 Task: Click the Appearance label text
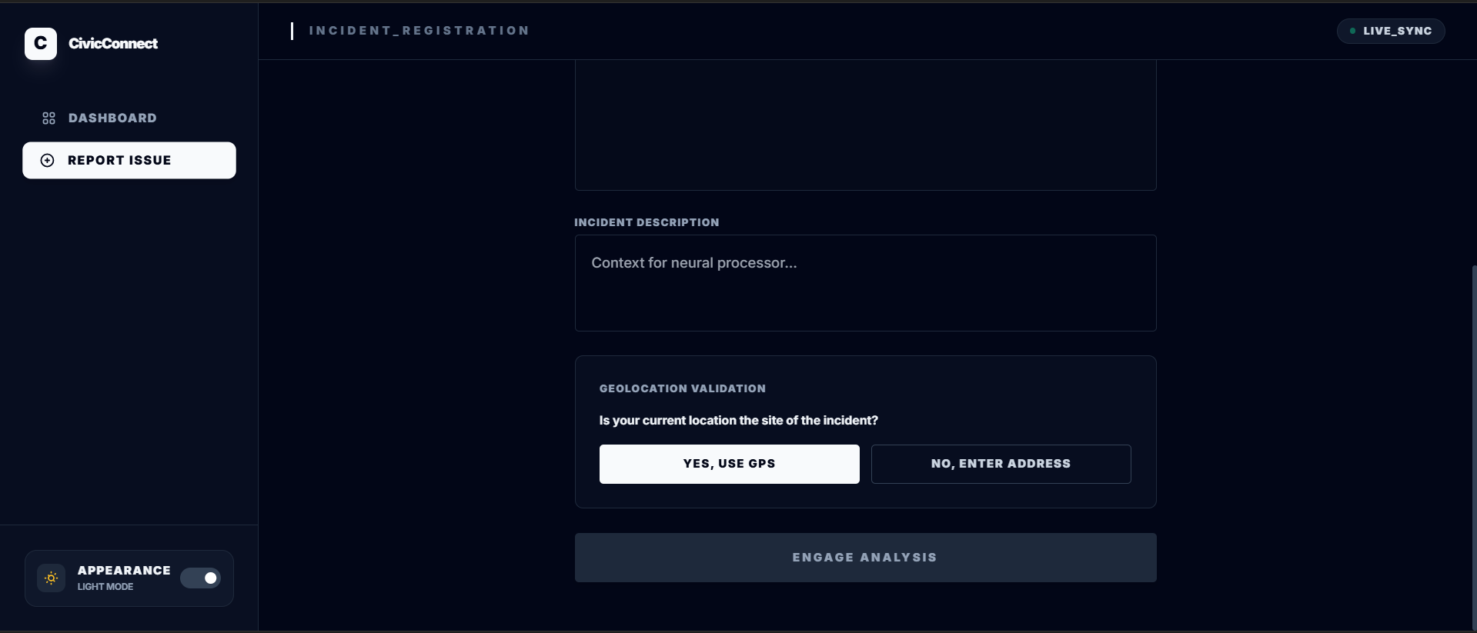tap(124, 570)
